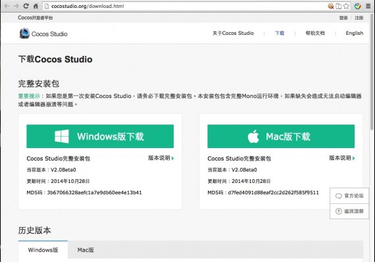Click the 完整安装包 section heading

pos(39,84)
